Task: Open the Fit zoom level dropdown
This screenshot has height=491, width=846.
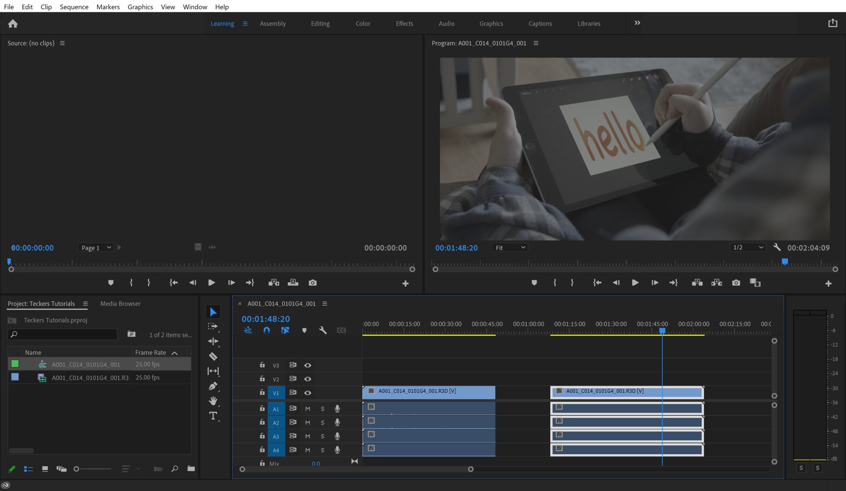Action: tap(510, 247)
